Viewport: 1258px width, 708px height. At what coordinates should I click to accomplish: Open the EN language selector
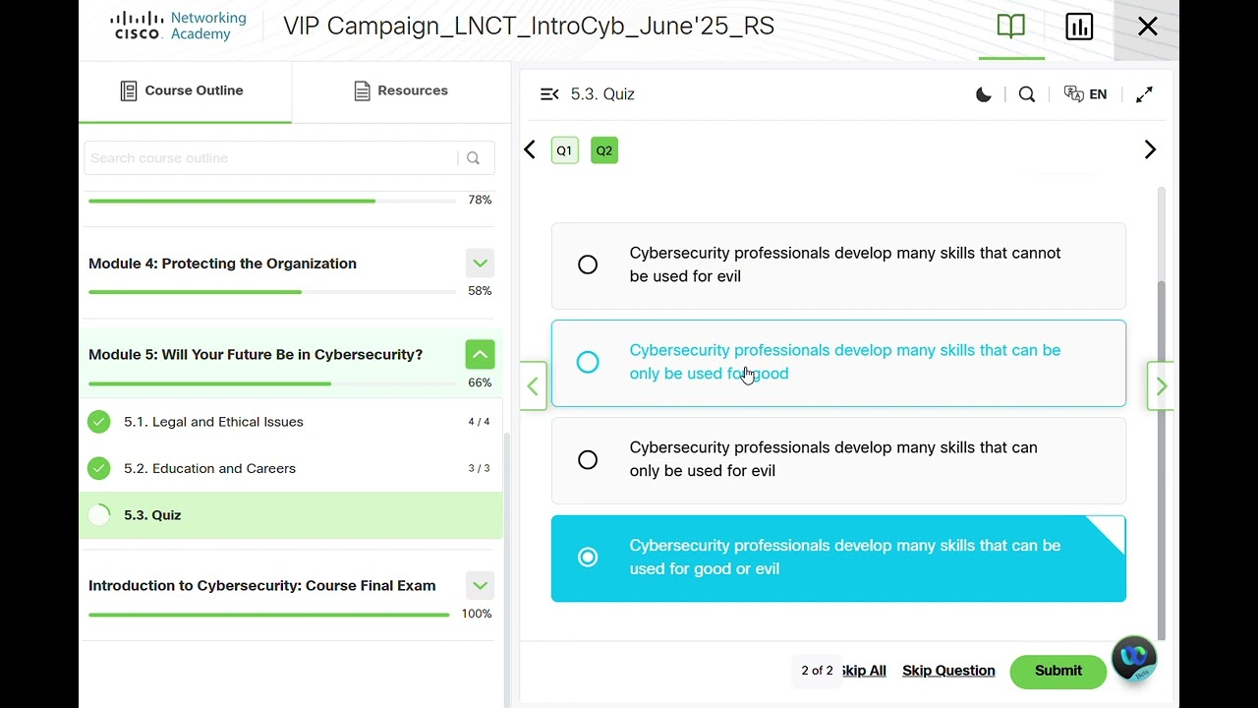[1086, 94]
